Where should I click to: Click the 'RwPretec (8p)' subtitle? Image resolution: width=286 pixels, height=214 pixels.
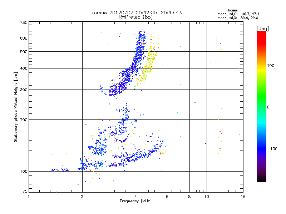tap(135, 17)
